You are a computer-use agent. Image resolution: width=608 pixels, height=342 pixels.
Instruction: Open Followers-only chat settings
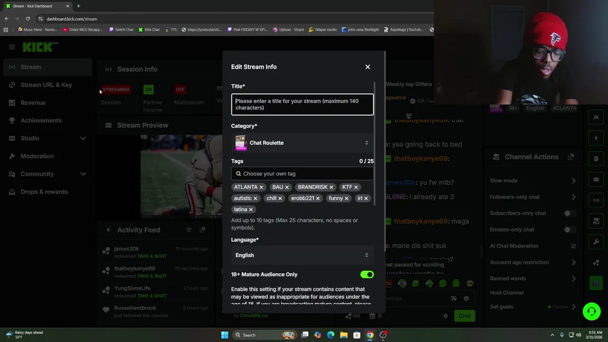pos(532,197)
